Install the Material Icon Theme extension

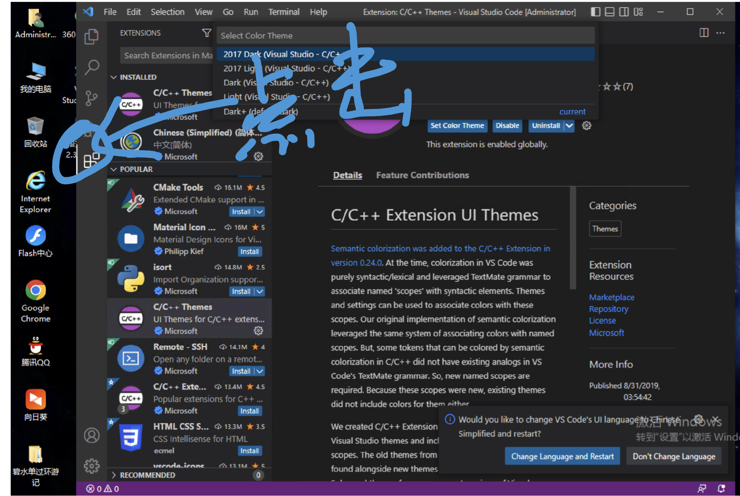tap(250, 252)
